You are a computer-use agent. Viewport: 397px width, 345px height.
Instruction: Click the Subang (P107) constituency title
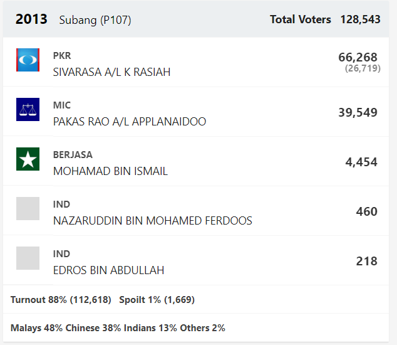95,20
